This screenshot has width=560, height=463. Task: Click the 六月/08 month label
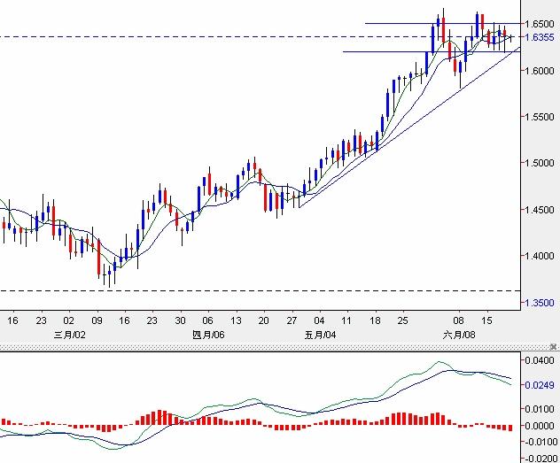[x=459, y=335]
